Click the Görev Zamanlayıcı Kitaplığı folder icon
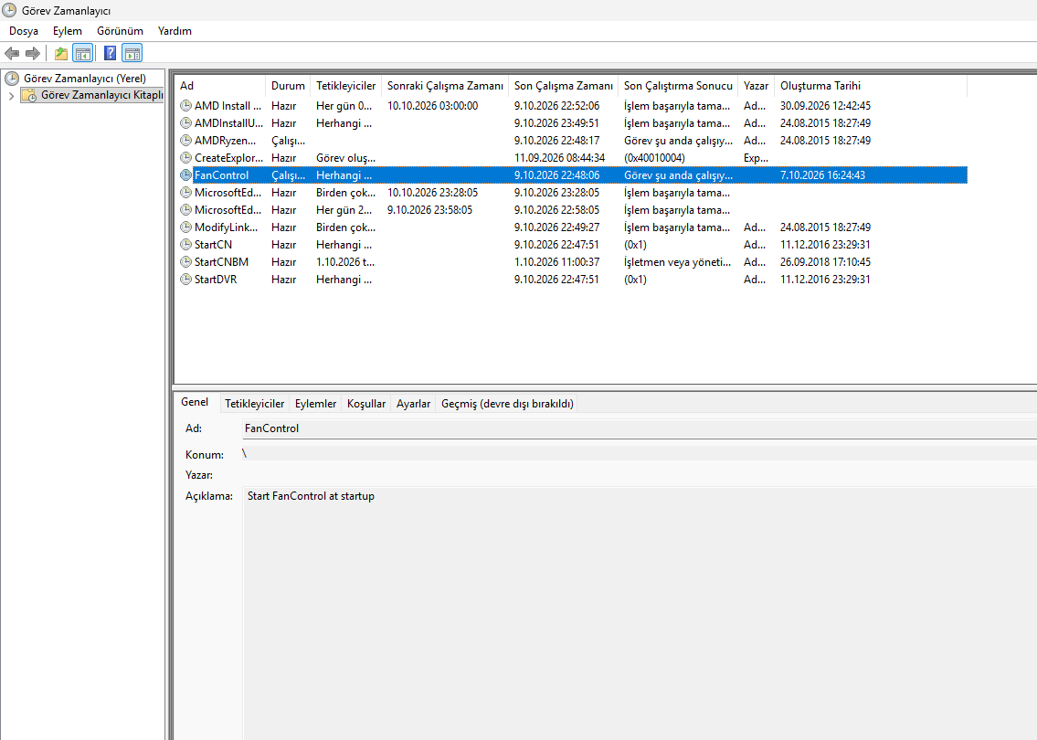 point(29,95)
